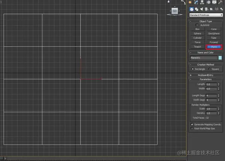
Task: Click the Teapot primitive button
Action: pos(198,47)
